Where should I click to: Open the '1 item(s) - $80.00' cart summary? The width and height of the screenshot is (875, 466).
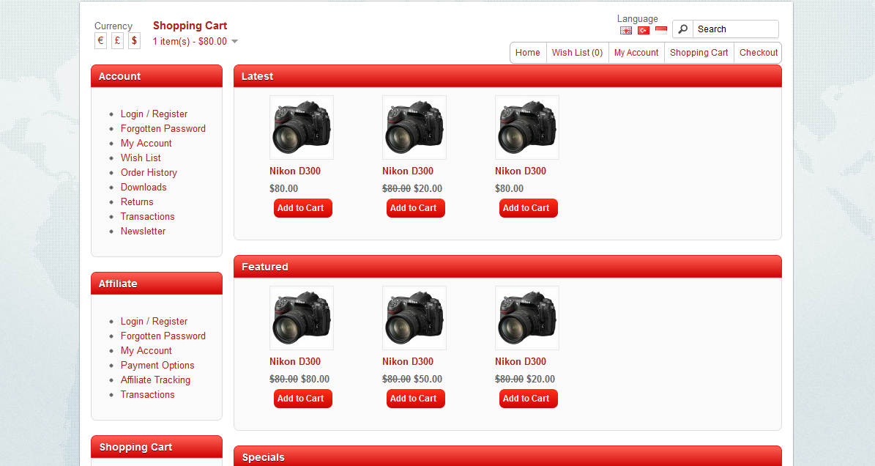coord(190,41)
